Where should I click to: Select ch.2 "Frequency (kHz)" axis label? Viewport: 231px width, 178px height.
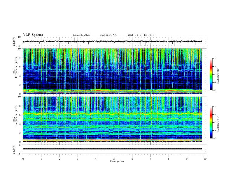[x=16, y=116]
